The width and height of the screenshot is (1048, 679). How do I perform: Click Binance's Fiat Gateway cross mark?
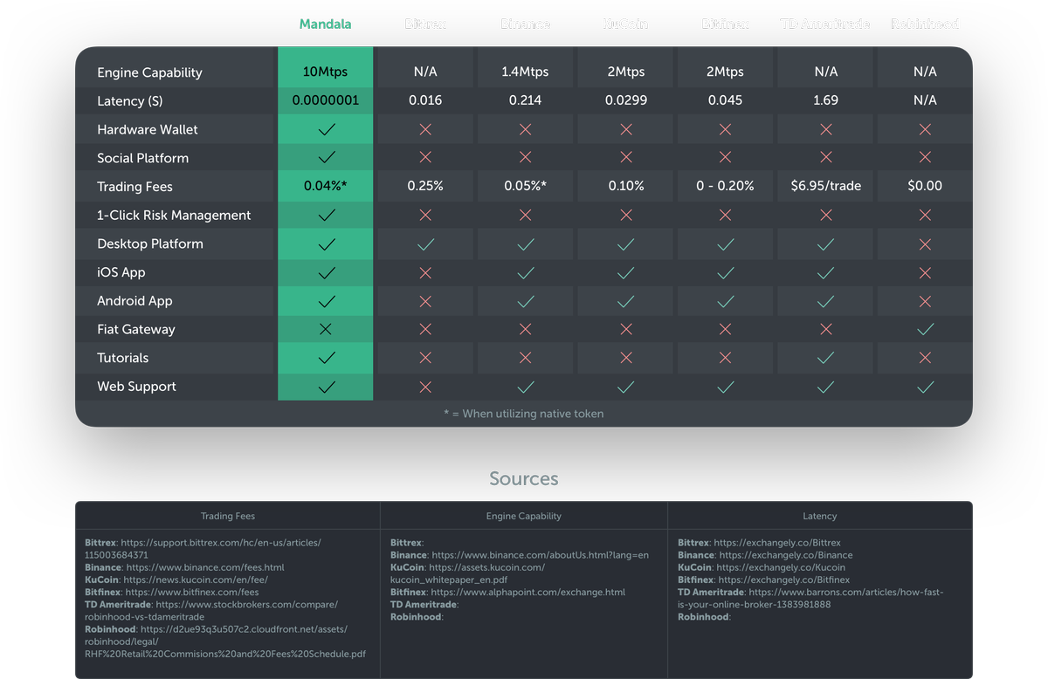point(526,329)
